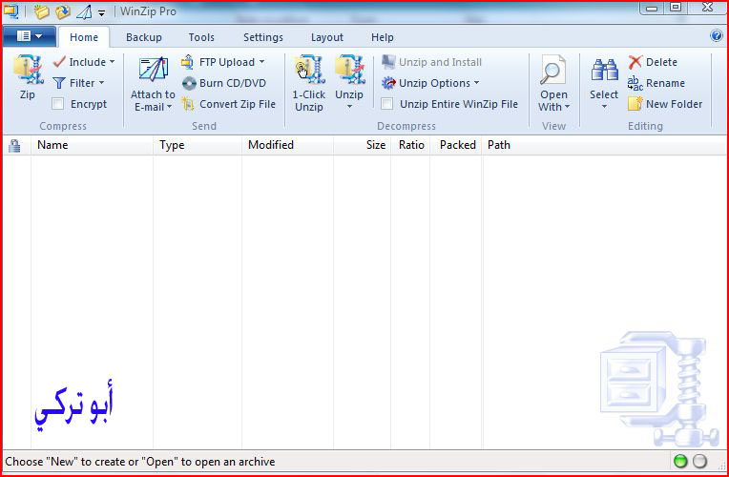Click the red X Delete icon

pos(635,62)
